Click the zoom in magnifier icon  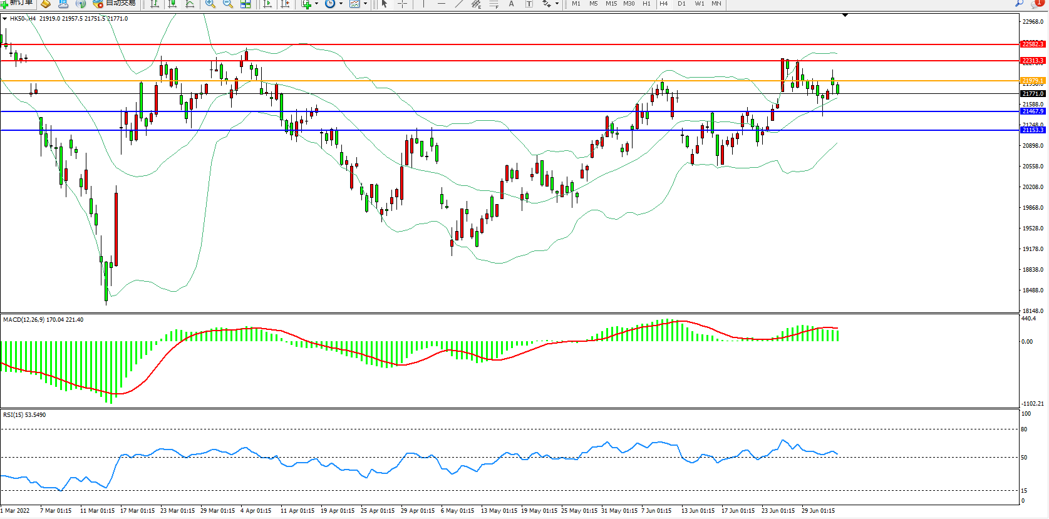pyautogui.click(x=210, y=4)
